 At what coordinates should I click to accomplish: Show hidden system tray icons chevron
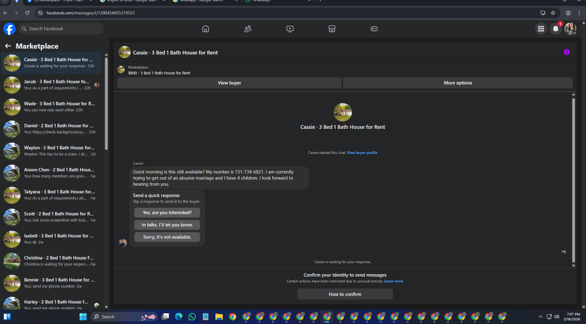(x=541, y=317)
